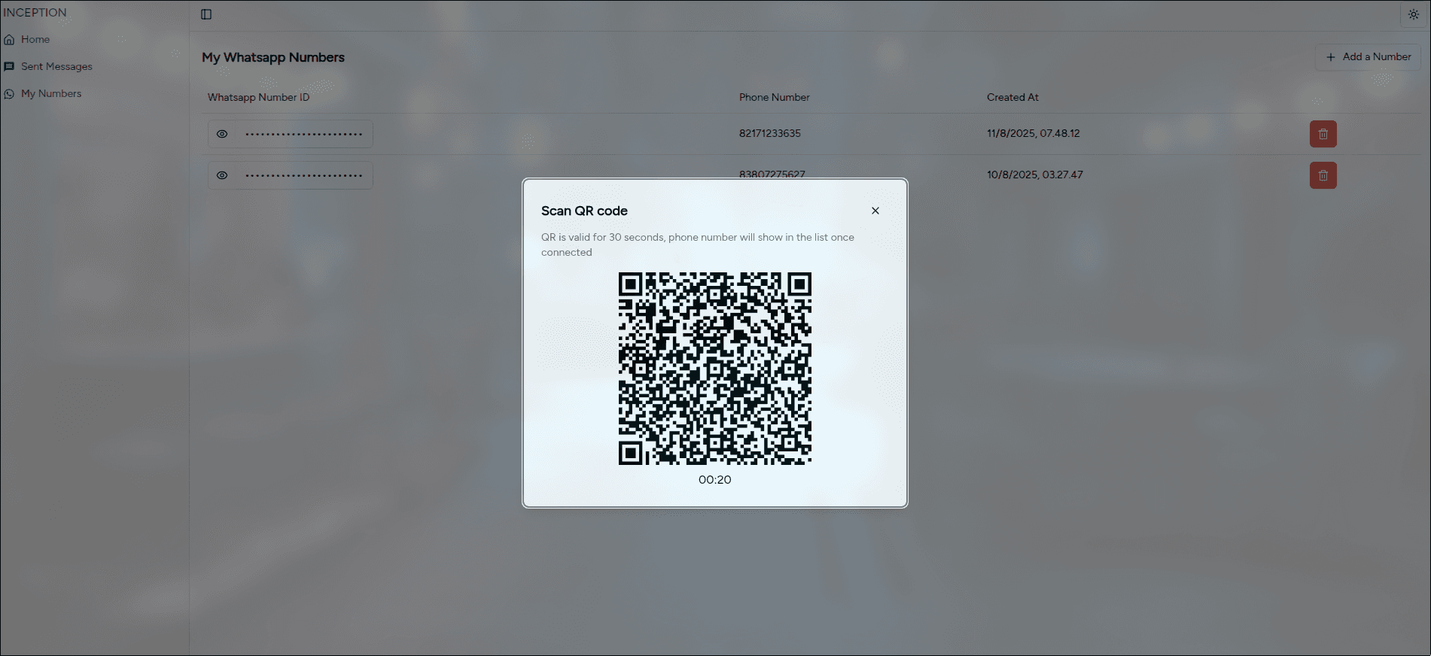Click Created At 11/8/2025, 07.48.12
This screenshot has height=656, width=1431.
[x=1033, y=133]
